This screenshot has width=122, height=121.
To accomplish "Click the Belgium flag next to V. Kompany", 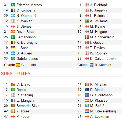I will [13, 10].
